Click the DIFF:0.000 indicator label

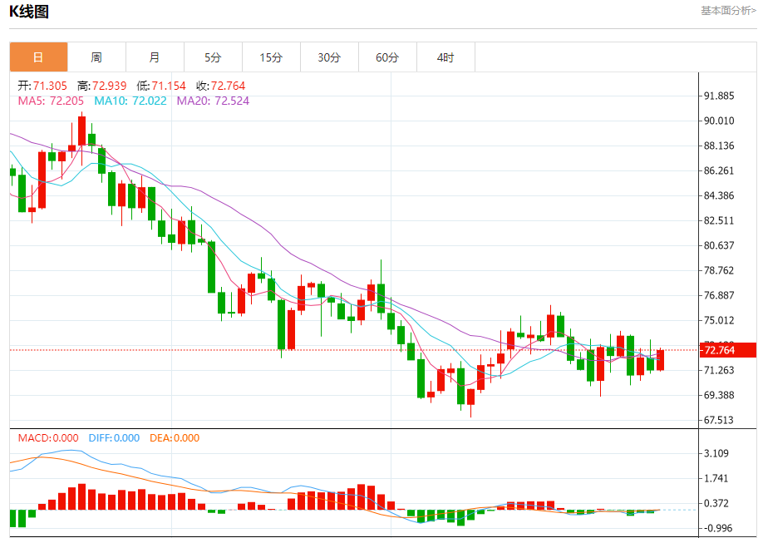[x=114, y=437]
